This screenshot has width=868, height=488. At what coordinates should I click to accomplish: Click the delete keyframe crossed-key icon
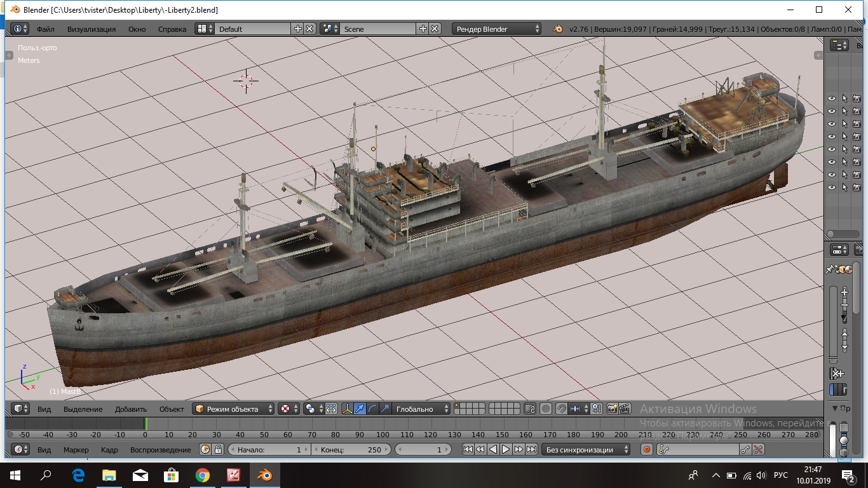click(x=758, y=450)
